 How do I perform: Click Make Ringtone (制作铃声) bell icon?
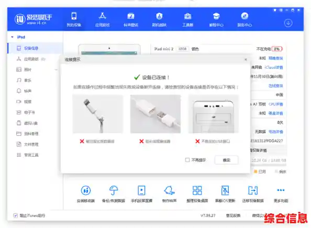coord(169,190)
